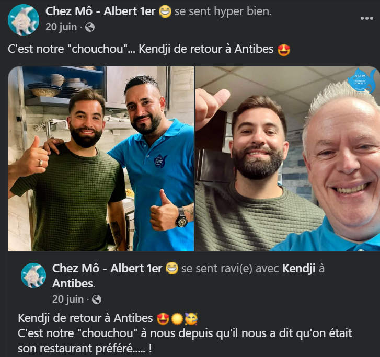Click the Chez Mô fish profile avatar at top
The width and height of the screenshot is (380, 357).
point(24,20)
